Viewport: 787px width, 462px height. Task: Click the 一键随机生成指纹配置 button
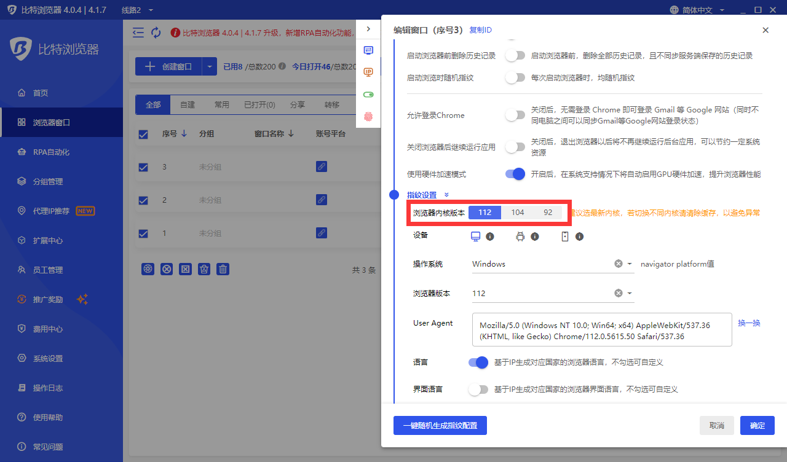pyautogui.click(x=440, y=425)
